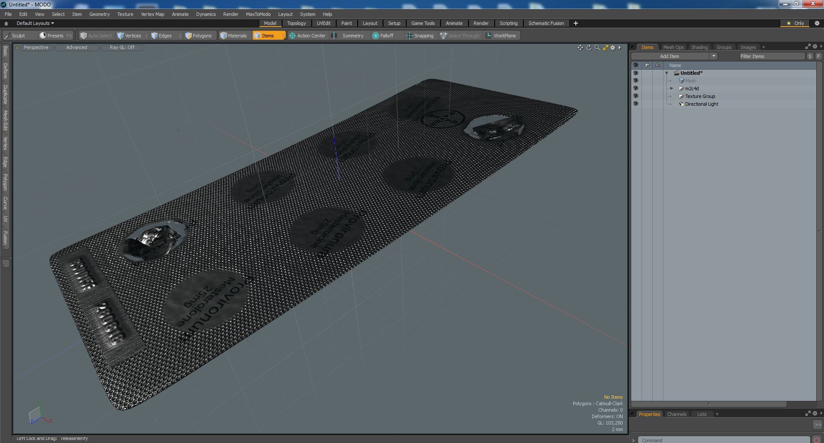This screenshot has width=824, height=443.
Task: Click the eye column header icon
Action: tap(635, 65)
